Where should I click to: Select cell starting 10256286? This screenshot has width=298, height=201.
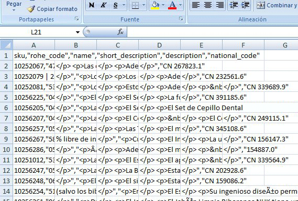click(x=34, y=149)
